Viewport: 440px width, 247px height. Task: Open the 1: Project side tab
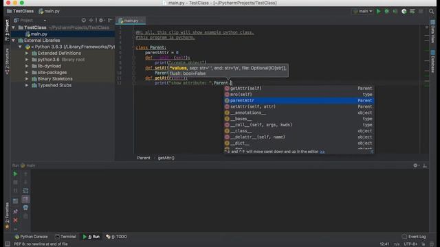point(7,30)
